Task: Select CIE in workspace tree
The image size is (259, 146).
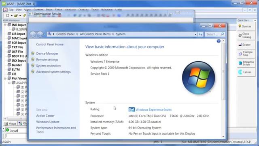Action: point(14,74)
